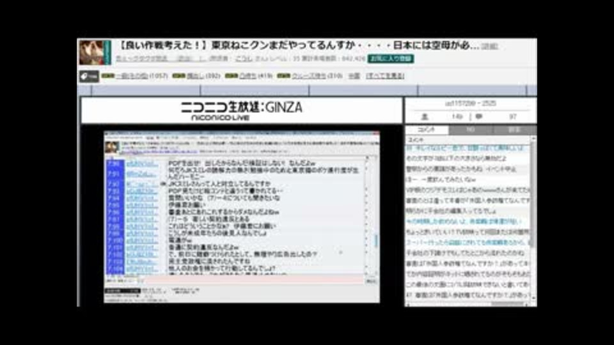Image resolution: width=614 pixels, height=345 pixels.
Task: Open the tag link with count (419)
Action: pyautogui.click(x=248, y=76)
